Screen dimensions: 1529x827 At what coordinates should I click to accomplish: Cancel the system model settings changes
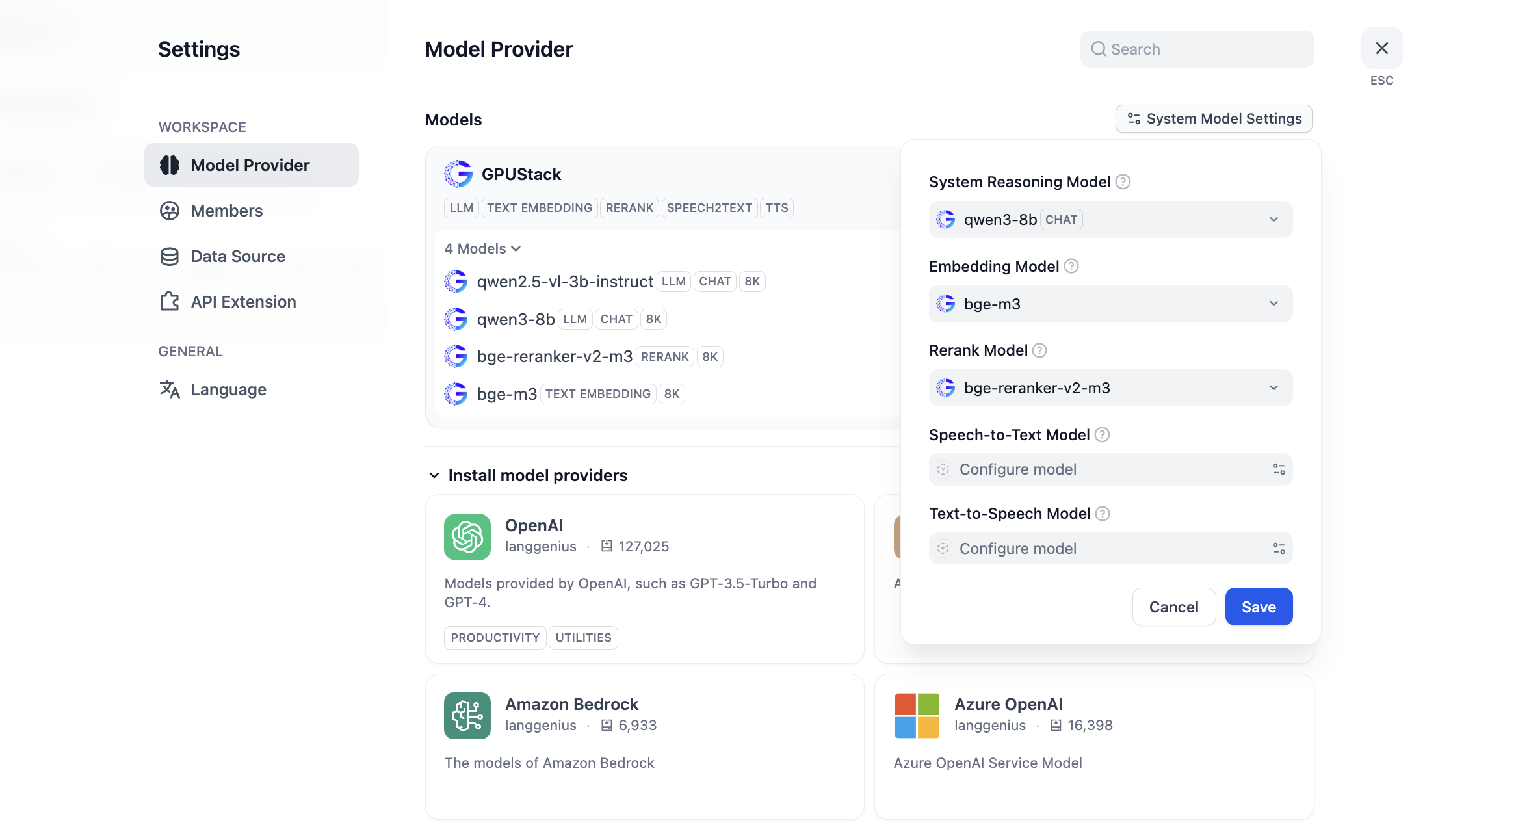(1173, 607)
